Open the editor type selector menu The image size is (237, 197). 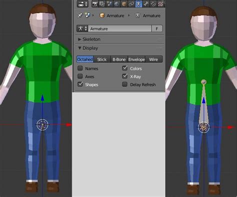pyautogui.click(x=82, y=4)
